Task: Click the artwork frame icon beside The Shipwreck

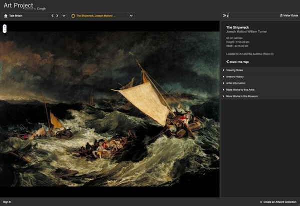Action: pos(73,16)
